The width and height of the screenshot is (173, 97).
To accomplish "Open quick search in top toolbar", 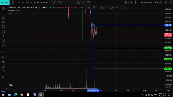I will point(131,2).
